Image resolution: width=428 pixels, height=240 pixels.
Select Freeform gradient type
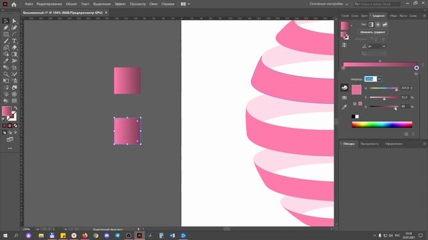385,25
